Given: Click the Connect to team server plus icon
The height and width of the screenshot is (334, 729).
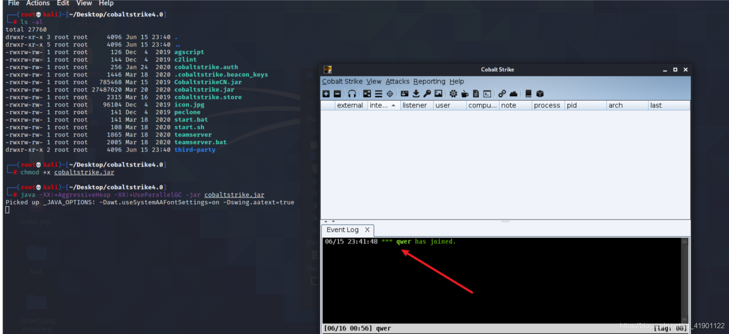Looking at the screenshot, I should pyautogui.click(x=326, y=94).
